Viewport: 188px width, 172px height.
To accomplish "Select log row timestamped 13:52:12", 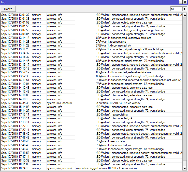I will [92, 72].
